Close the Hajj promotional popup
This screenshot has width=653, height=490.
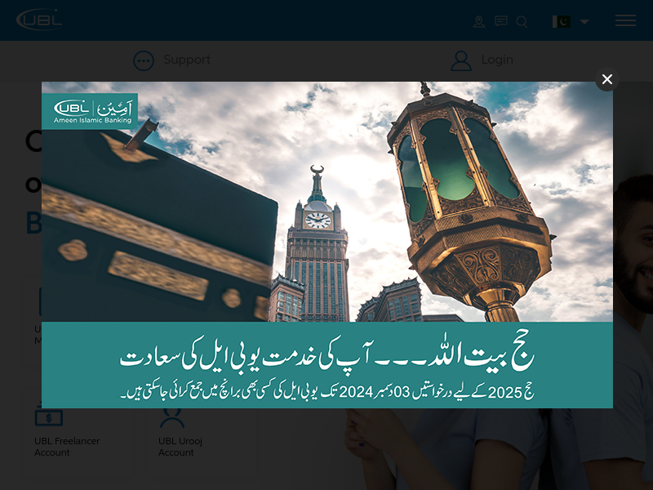pyautogui.click(x=606, y=79)
